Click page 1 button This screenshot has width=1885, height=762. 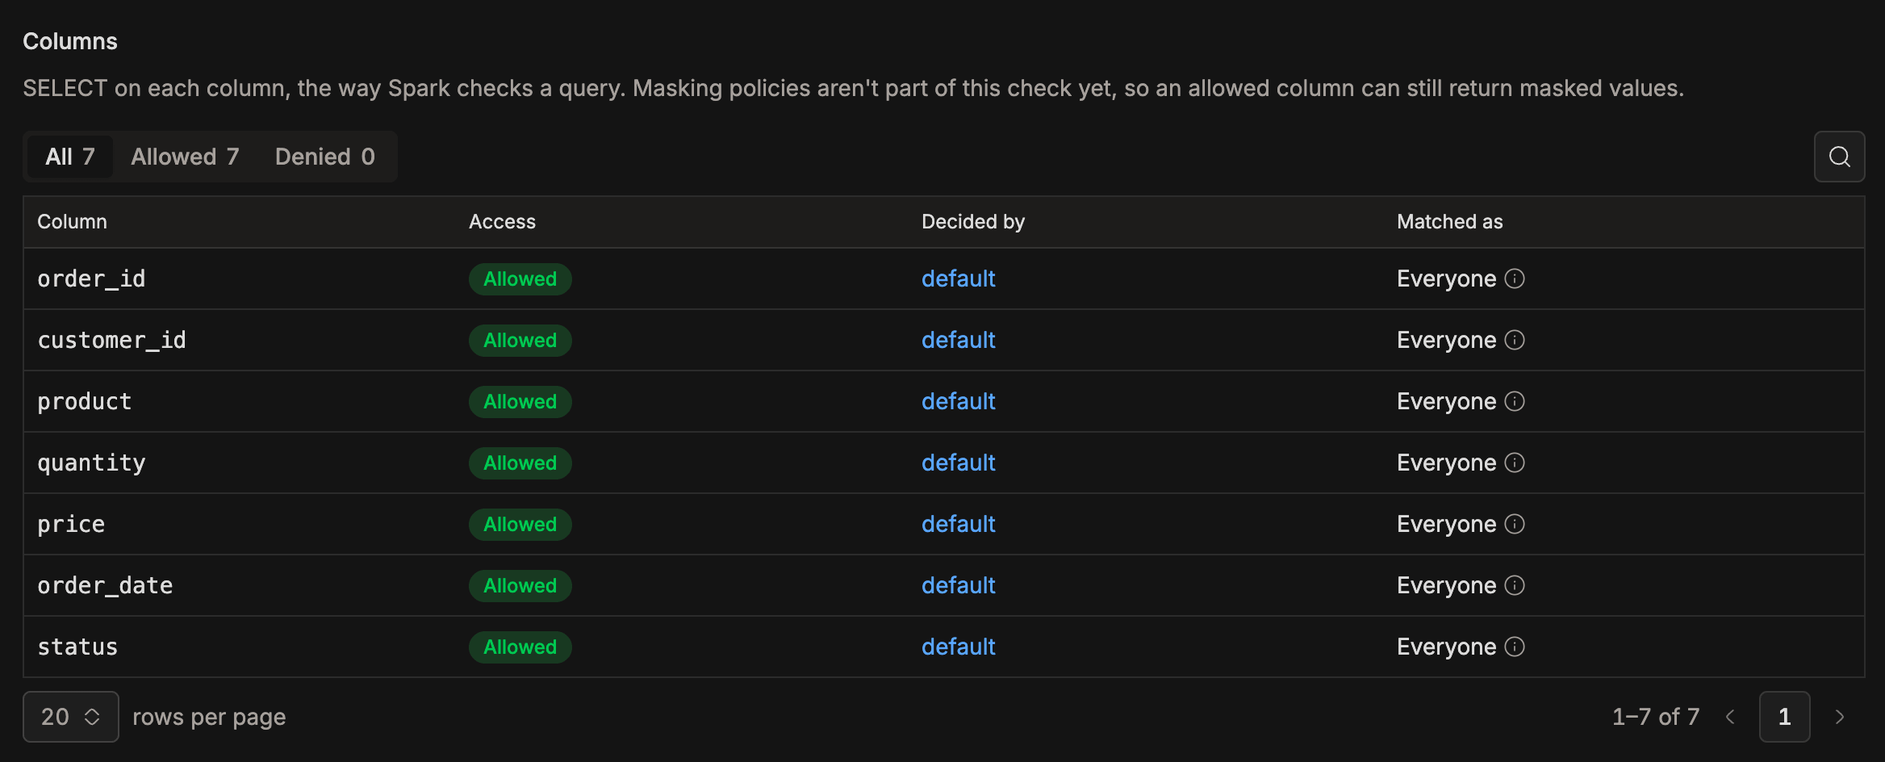(x=1784, y=717)
